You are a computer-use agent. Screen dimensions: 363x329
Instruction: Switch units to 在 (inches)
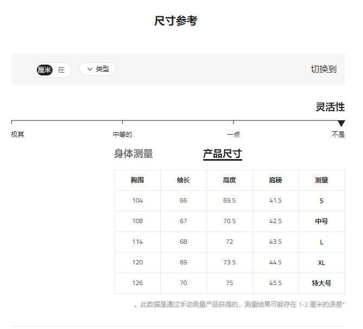pyautogui.click(x=61, y=70)
